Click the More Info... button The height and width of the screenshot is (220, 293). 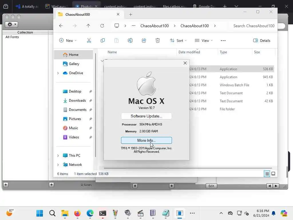[x=146, y=140]
